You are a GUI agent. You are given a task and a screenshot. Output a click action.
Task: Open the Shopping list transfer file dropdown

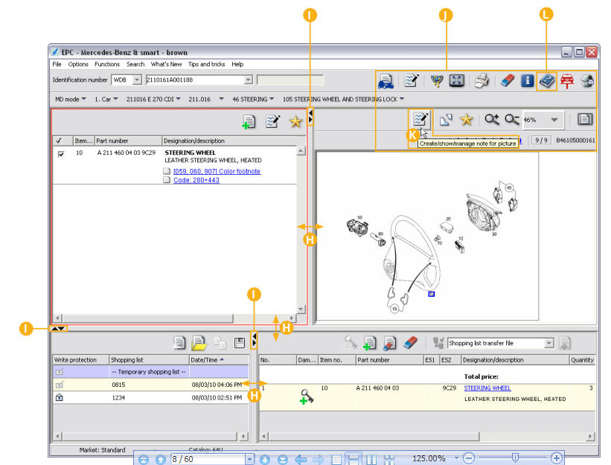[x=548, y=343]
